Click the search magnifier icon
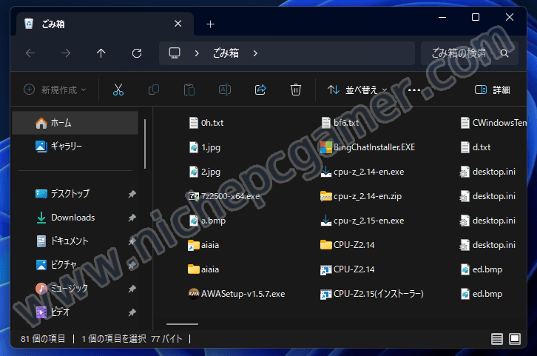The height and width of the screenshot is (356, 537). 504,53
